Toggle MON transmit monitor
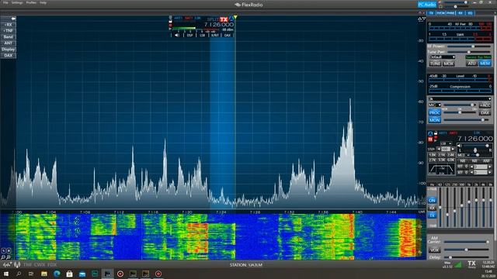Screen dimensions: 497x279 pos(434,120)
